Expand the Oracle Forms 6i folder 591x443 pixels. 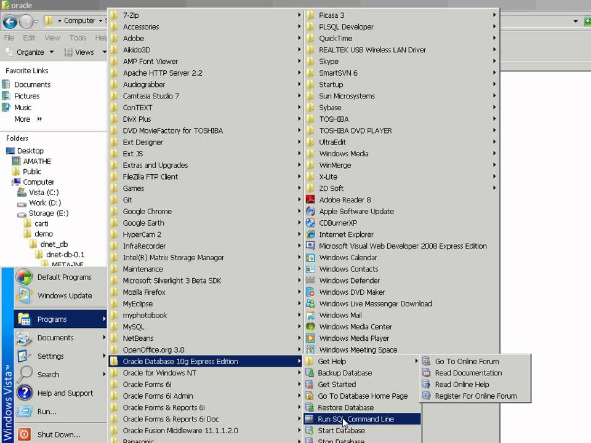tap(205, 384)
